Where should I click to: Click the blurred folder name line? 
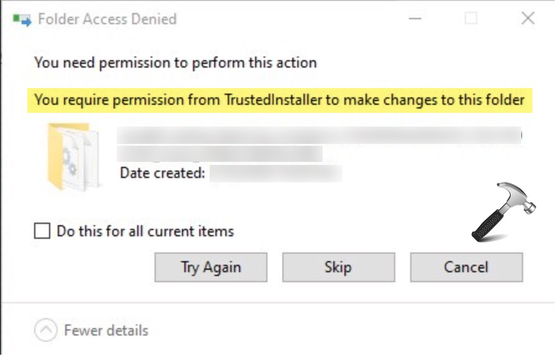click(x=320, y=135)
